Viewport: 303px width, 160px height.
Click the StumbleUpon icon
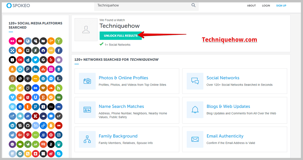tap(43, 69)
